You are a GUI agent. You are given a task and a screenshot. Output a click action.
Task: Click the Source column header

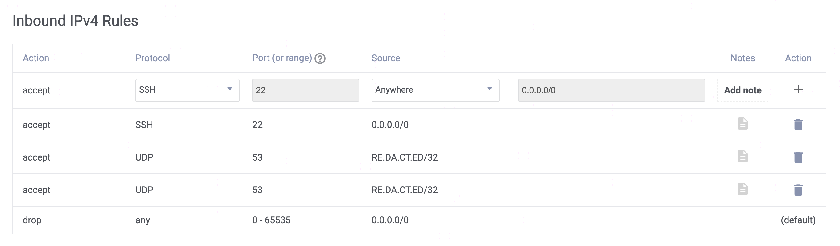coord(385,58)
